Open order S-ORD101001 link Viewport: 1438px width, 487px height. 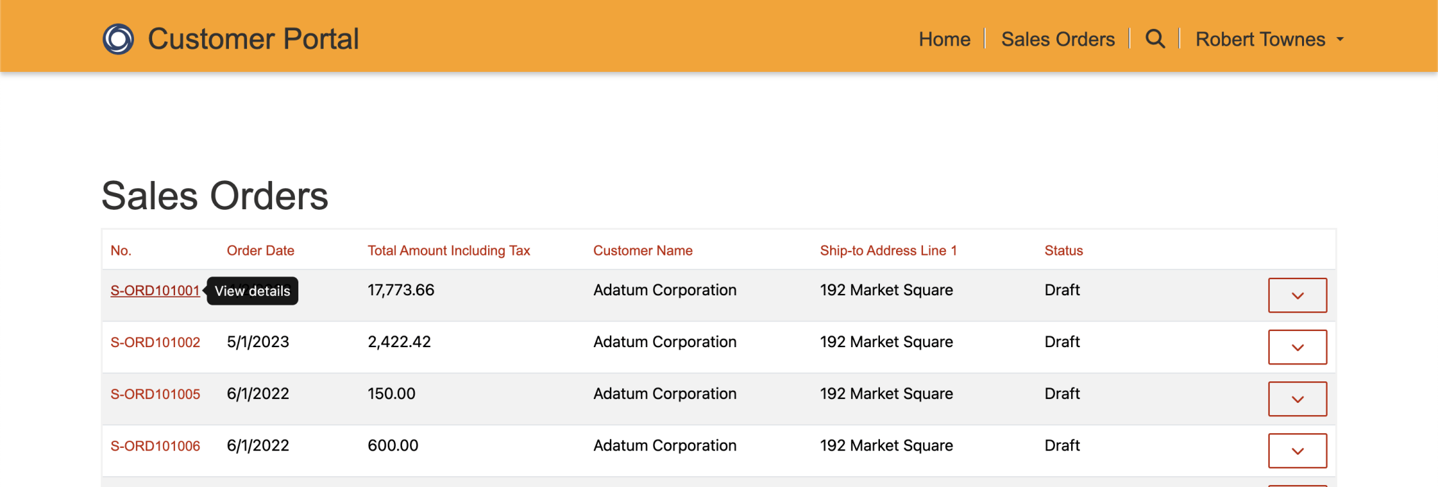click(x=155, y=291)
